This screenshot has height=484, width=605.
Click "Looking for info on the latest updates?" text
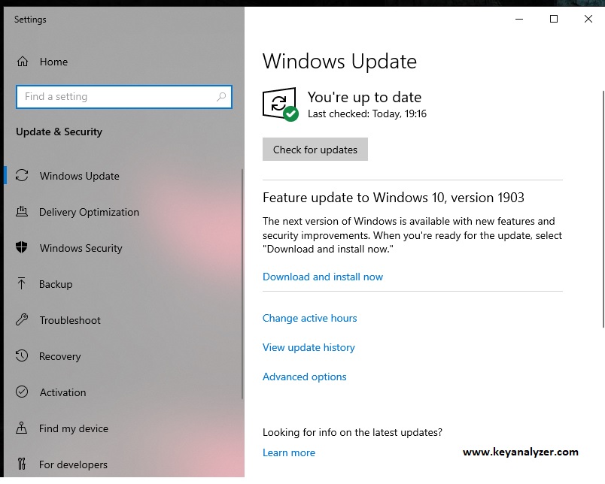click(352, 432)
